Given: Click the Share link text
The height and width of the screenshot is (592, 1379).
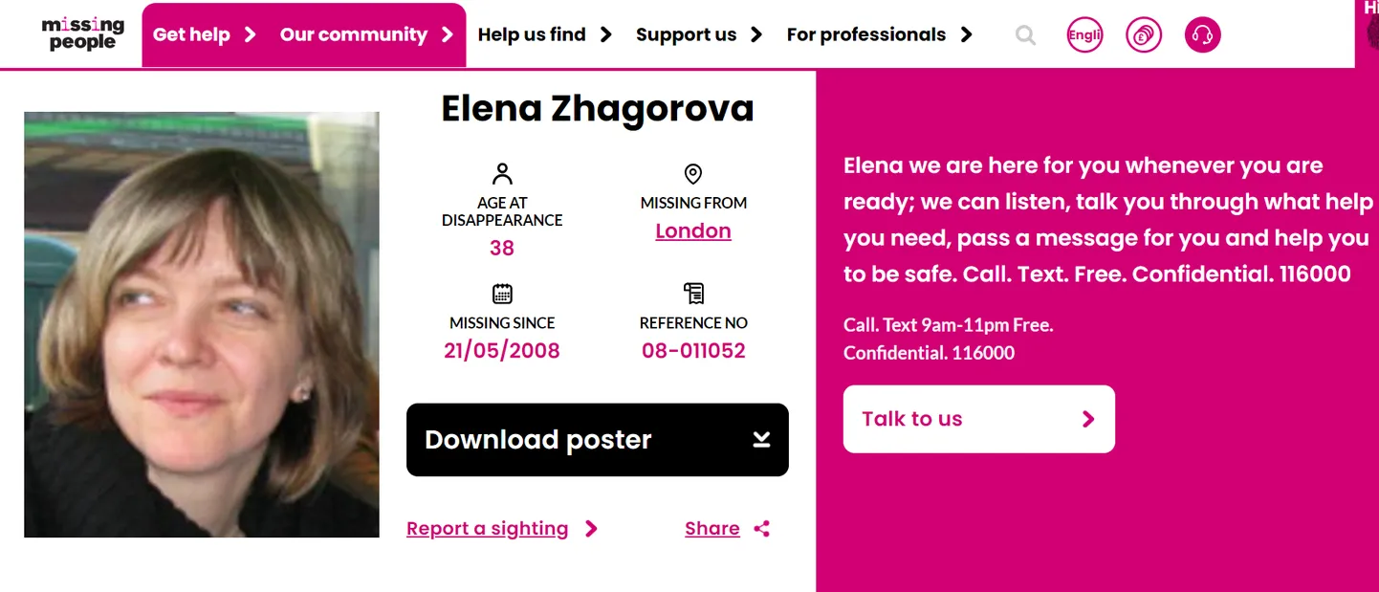Looking at the screenshot, I should (x=712, y=529).
